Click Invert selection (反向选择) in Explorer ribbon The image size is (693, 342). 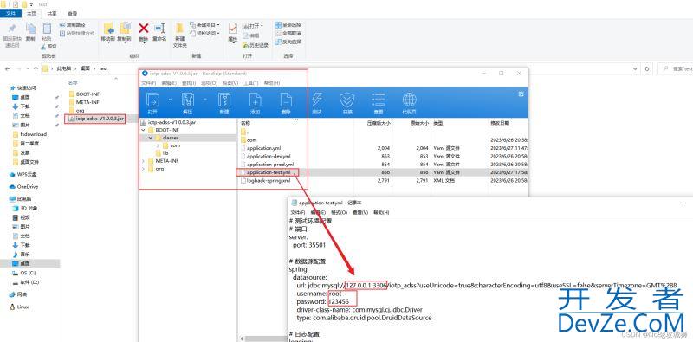tap(288, 42)
